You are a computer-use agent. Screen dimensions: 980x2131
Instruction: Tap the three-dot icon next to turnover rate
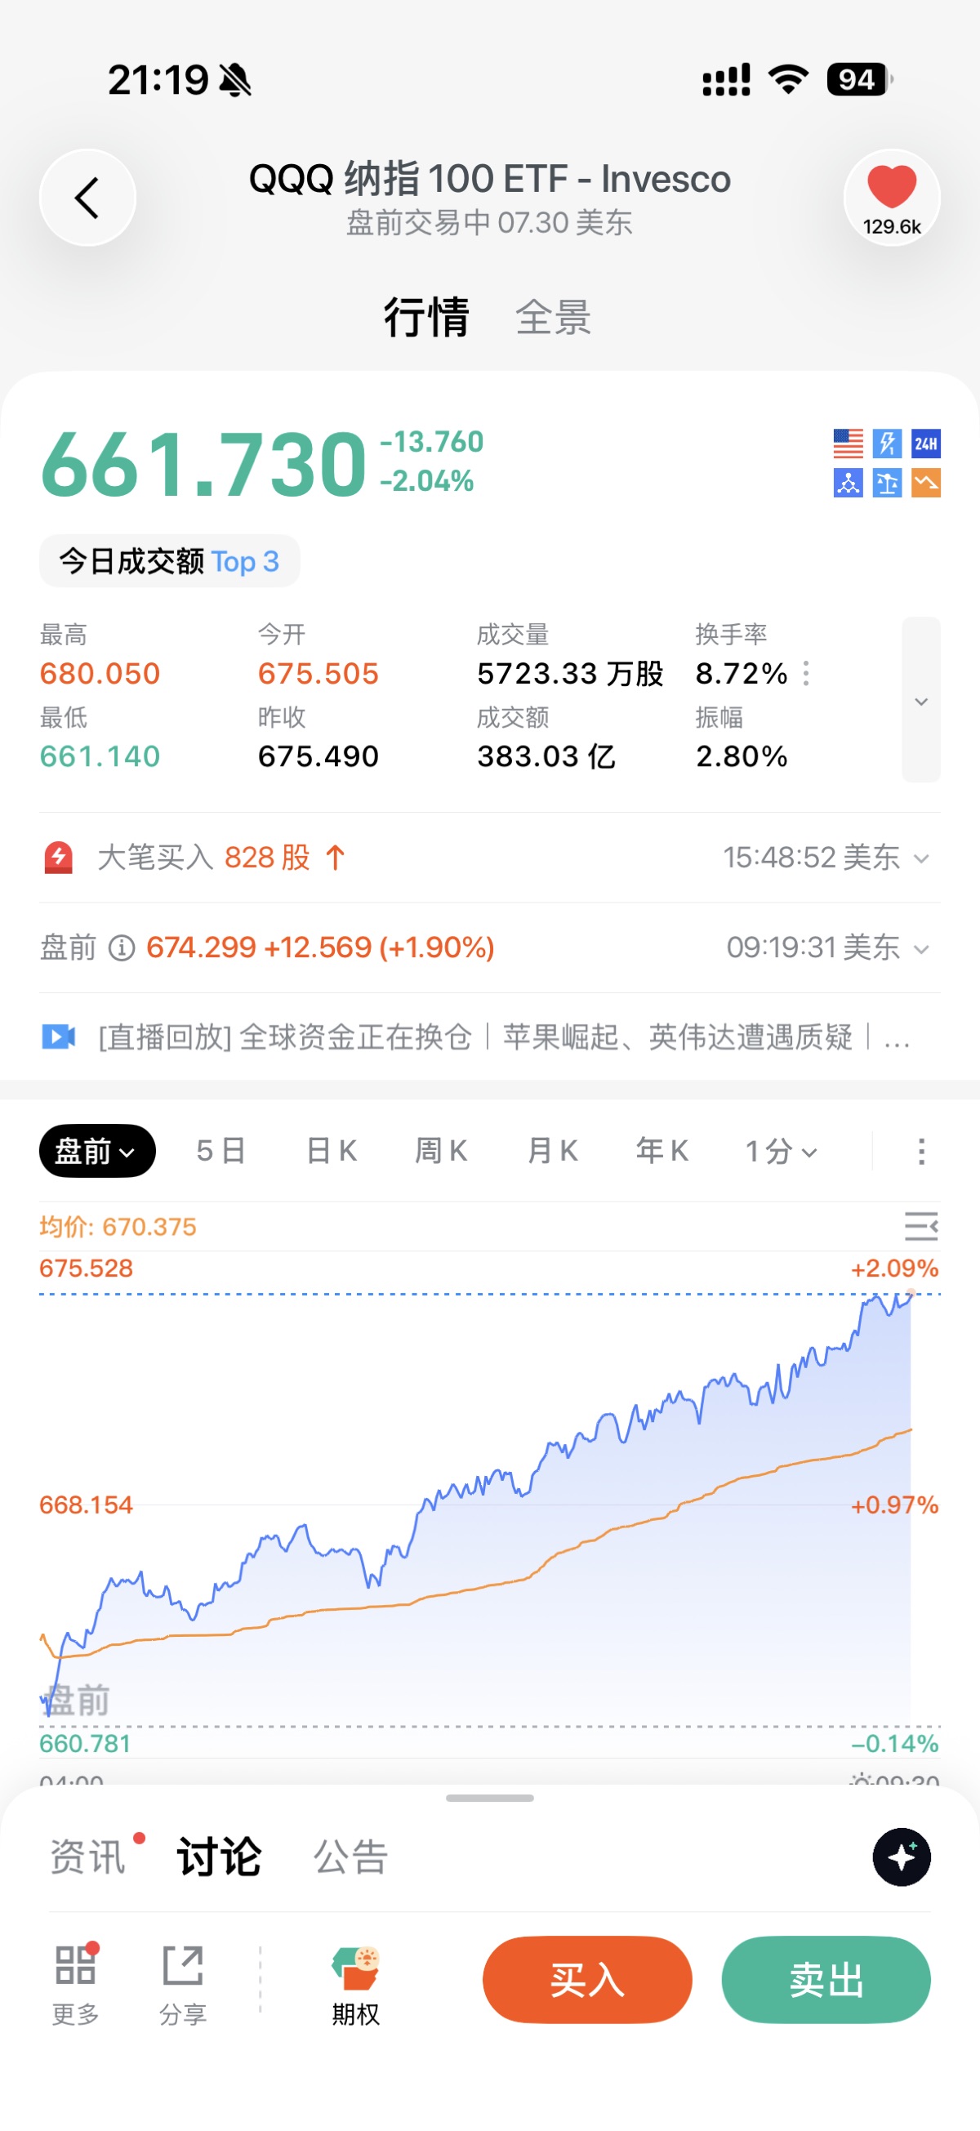[805, 673]
